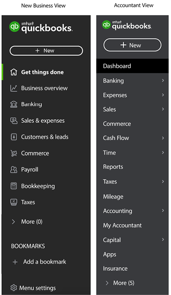The image size is (171, 295).
Task: Select Dashboard in Accountant View
Action: (132, 66)
